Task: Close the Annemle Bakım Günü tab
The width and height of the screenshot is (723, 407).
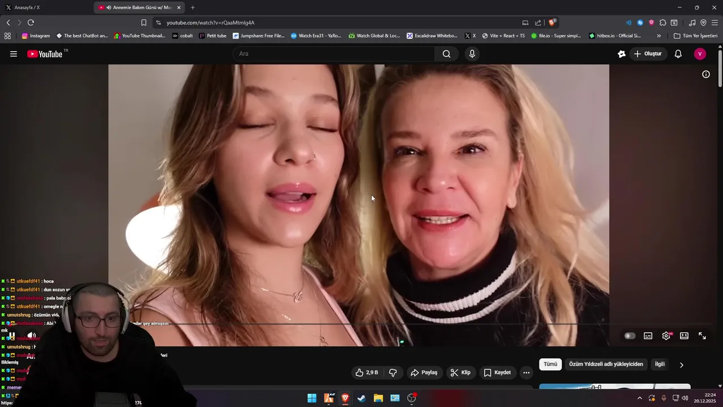Action: coord(178,7)
